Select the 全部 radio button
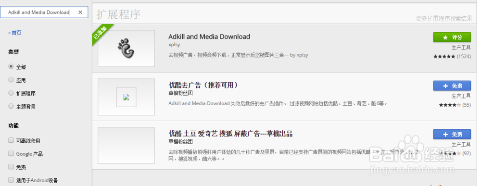 [x=11, y=66]
